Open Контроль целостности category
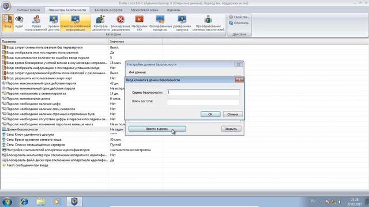The image size is (369, 207). pos(100,22)
